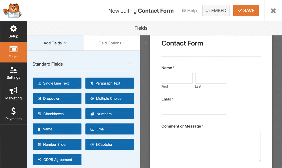Add a Name field

[x=57, y=129]
